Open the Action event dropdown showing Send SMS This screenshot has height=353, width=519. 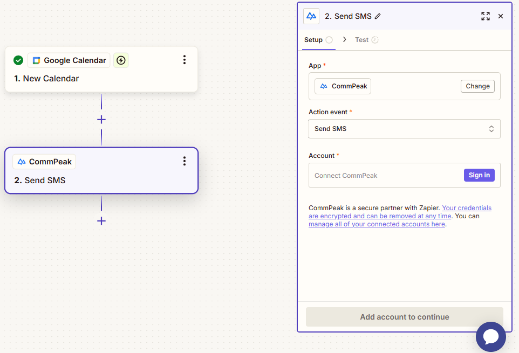tap(404, 129)
